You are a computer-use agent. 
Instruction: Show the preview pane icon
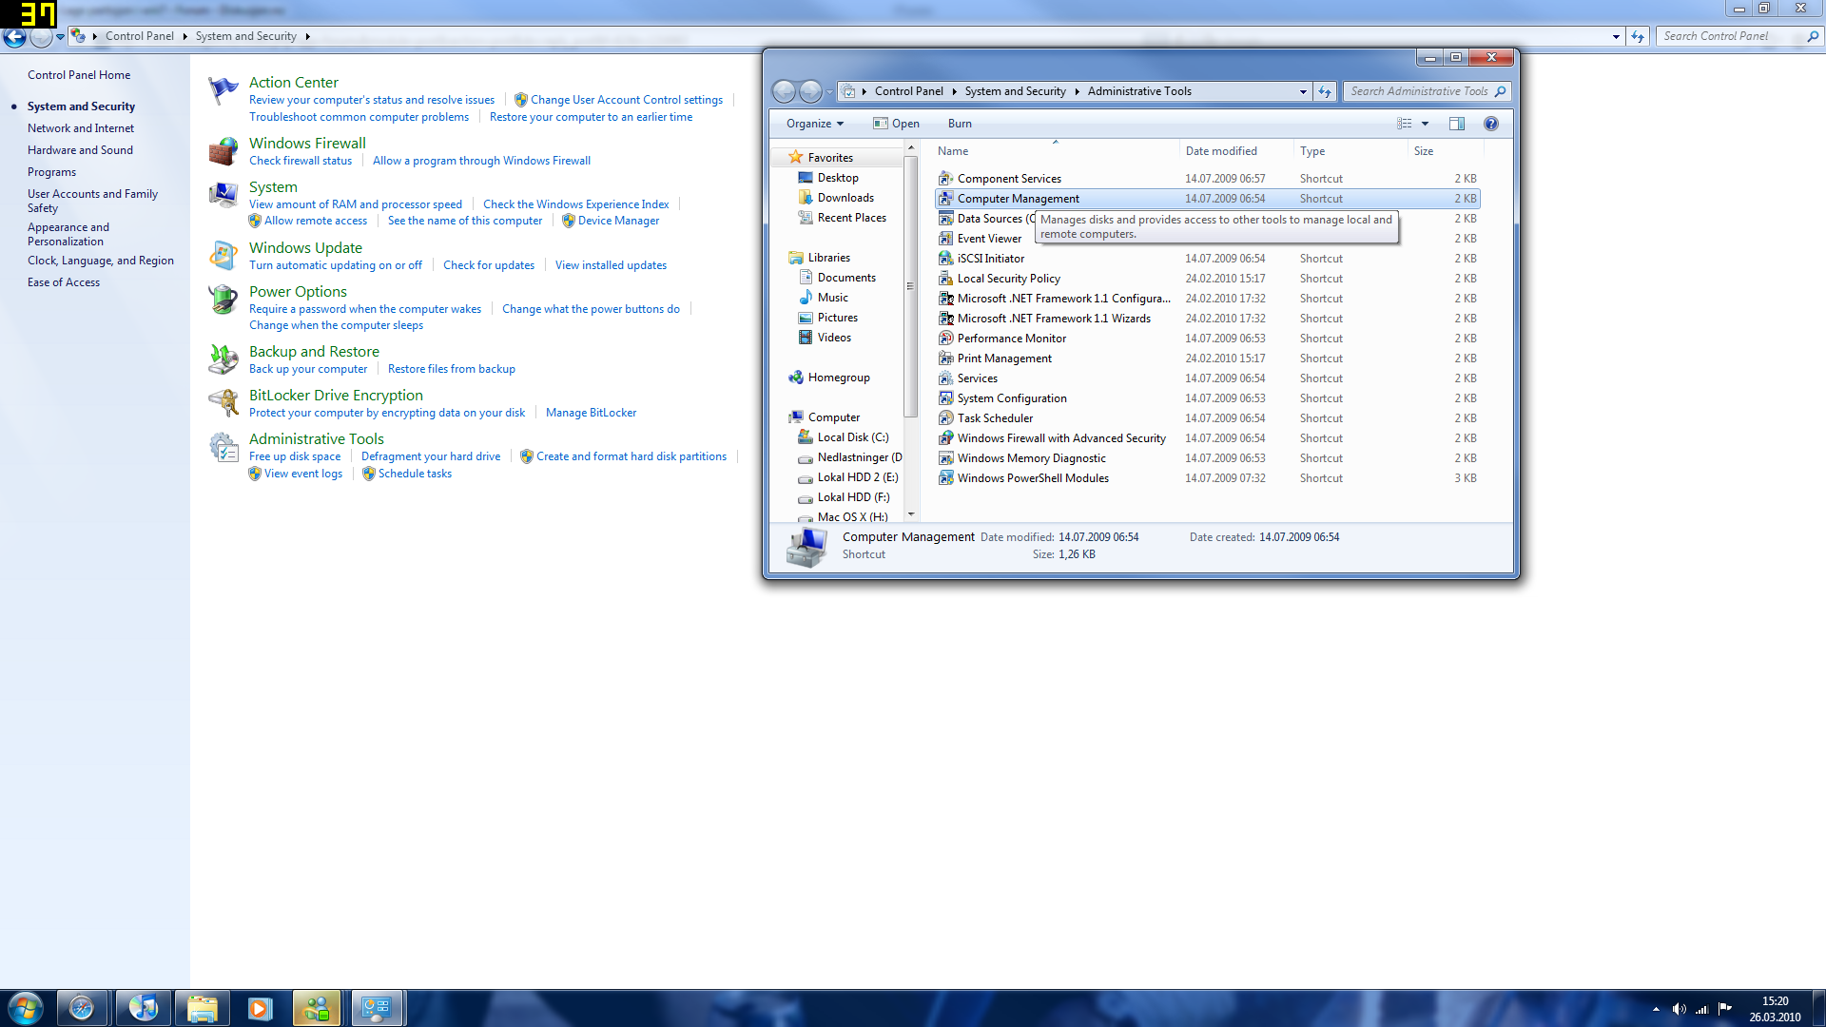click(x=1456, y=124)
